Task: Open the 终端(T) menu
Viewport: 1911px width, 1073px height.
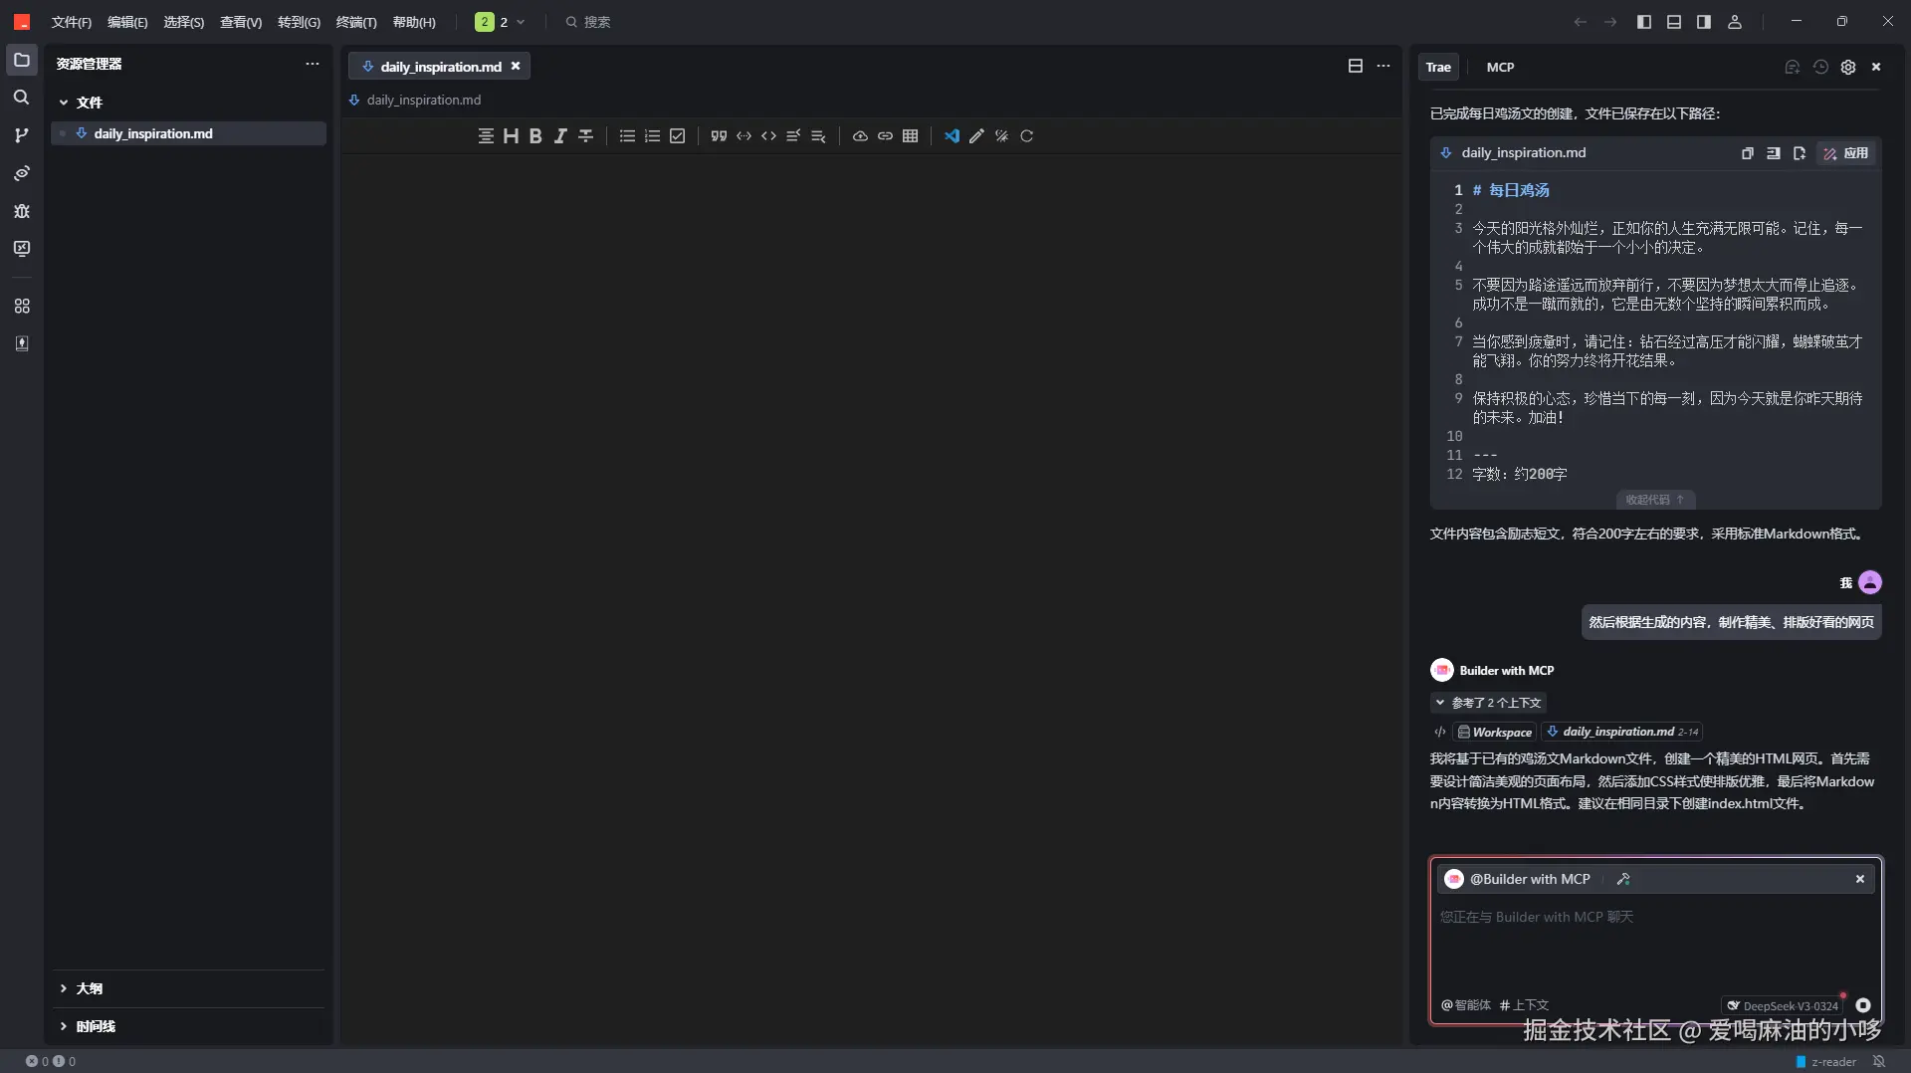Action: 356,22
